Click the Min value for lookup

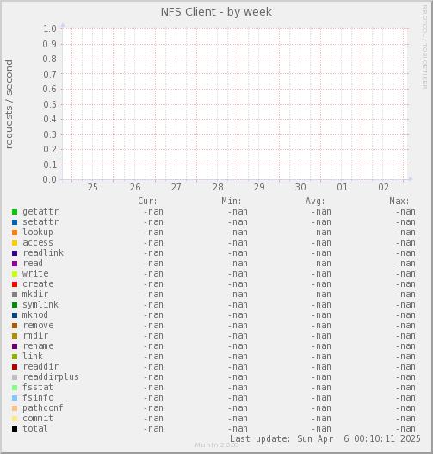coord(238,233)
